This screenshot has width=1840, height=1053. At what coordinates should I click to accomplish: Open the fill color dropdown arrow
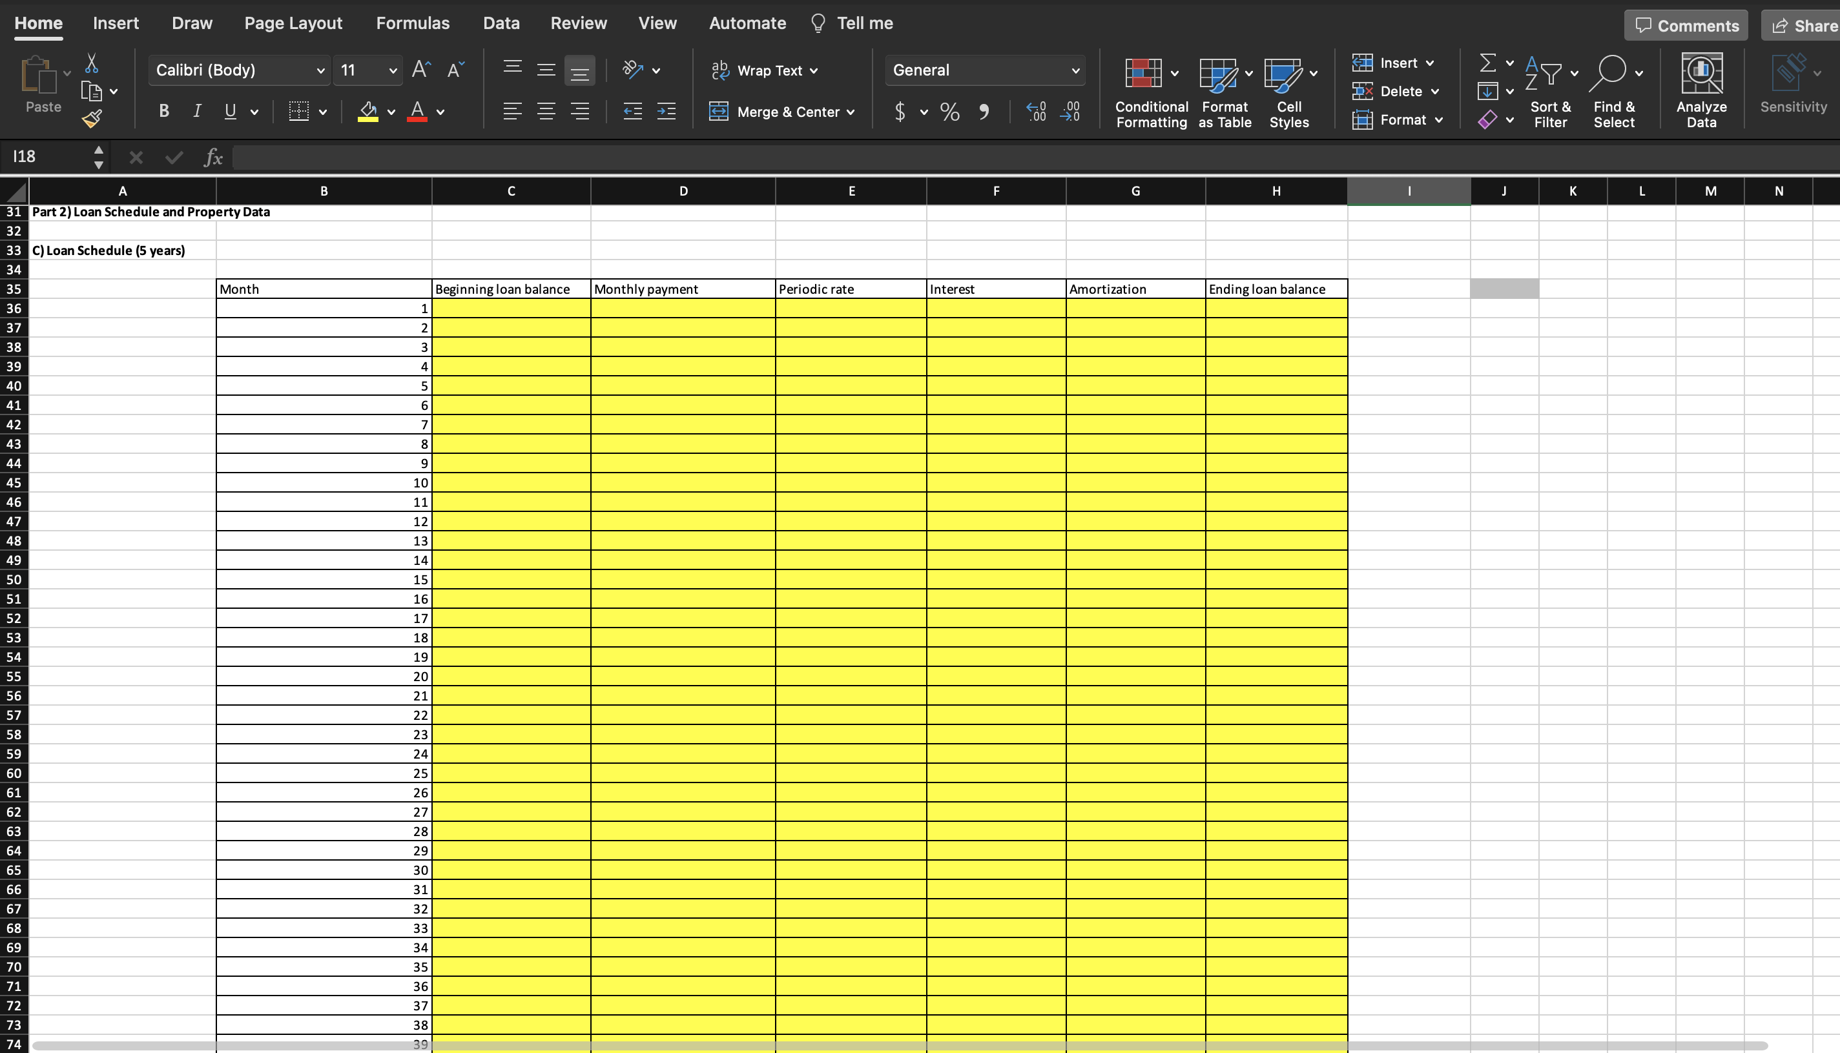coord(391,112)
